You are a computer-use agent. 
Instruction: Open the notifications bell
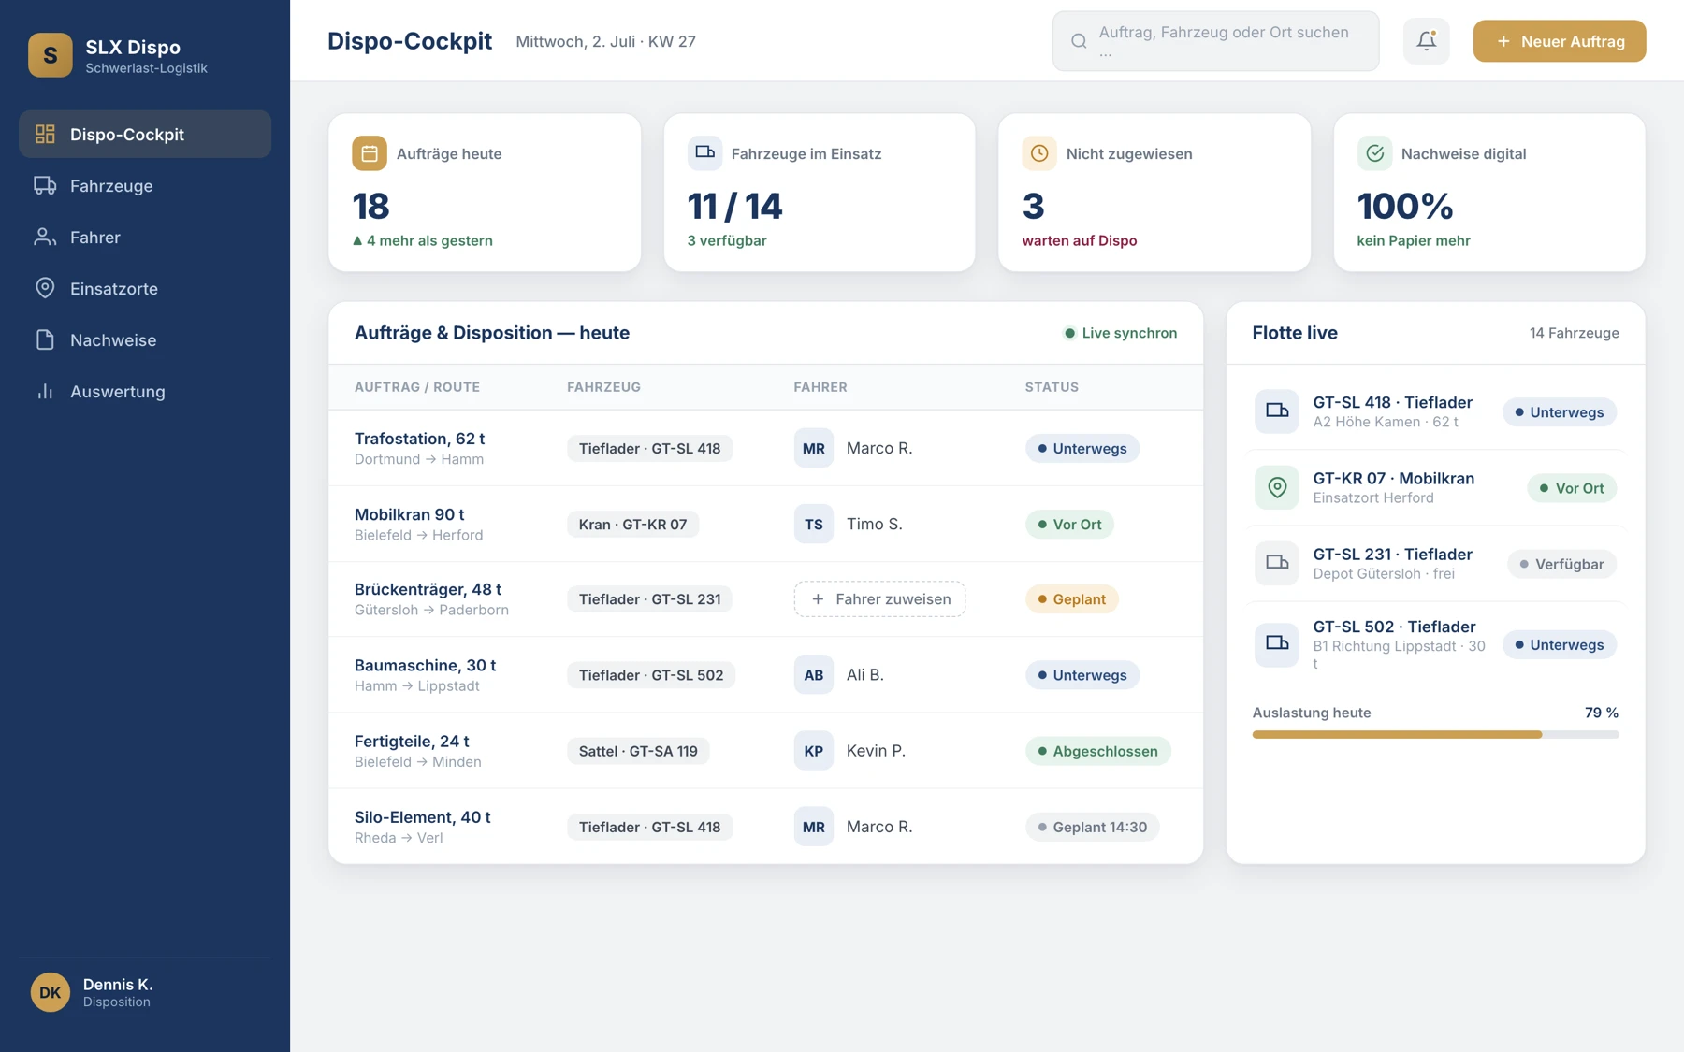point(1426,41)
